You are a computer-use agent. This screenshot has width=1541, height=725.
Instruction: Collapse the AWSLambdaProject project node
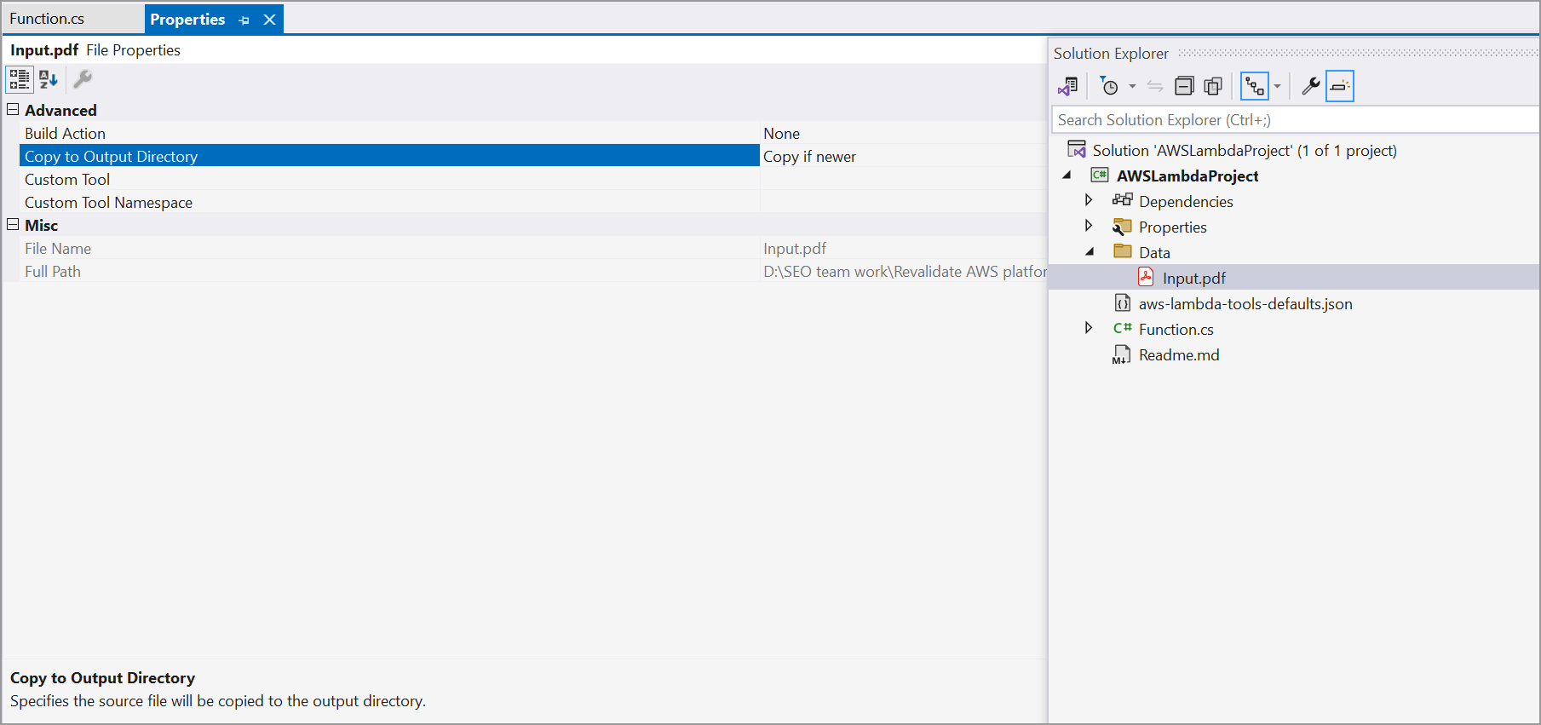pyautogui.click(x=1067, y=175)
